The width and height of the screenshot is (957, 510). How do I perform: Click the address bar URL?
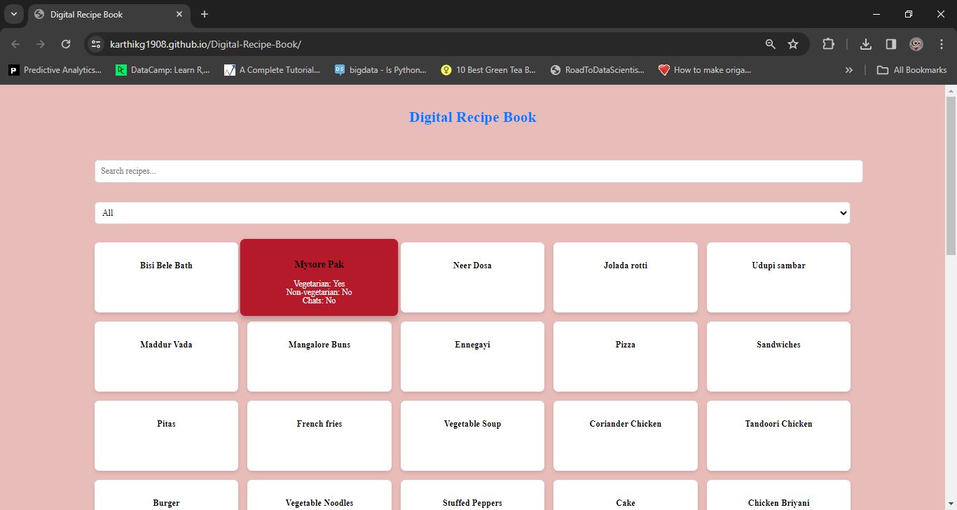(x=205, y=44)
